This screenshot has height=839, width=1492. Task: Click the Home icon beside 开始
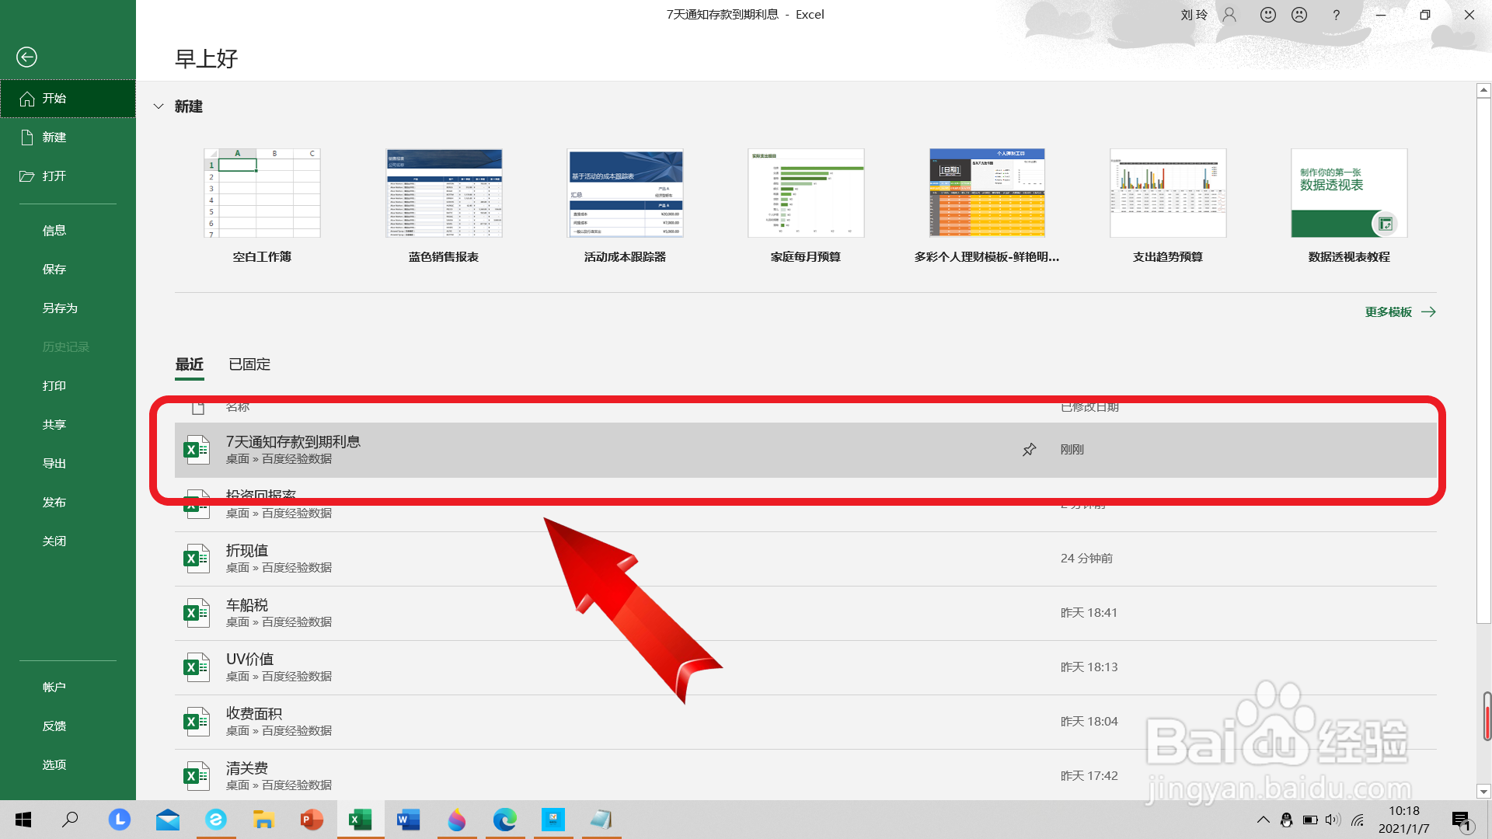27,99
